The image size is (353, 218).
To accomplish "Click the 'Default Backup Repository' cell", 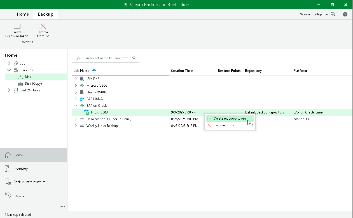I will (x=265, y=112).
